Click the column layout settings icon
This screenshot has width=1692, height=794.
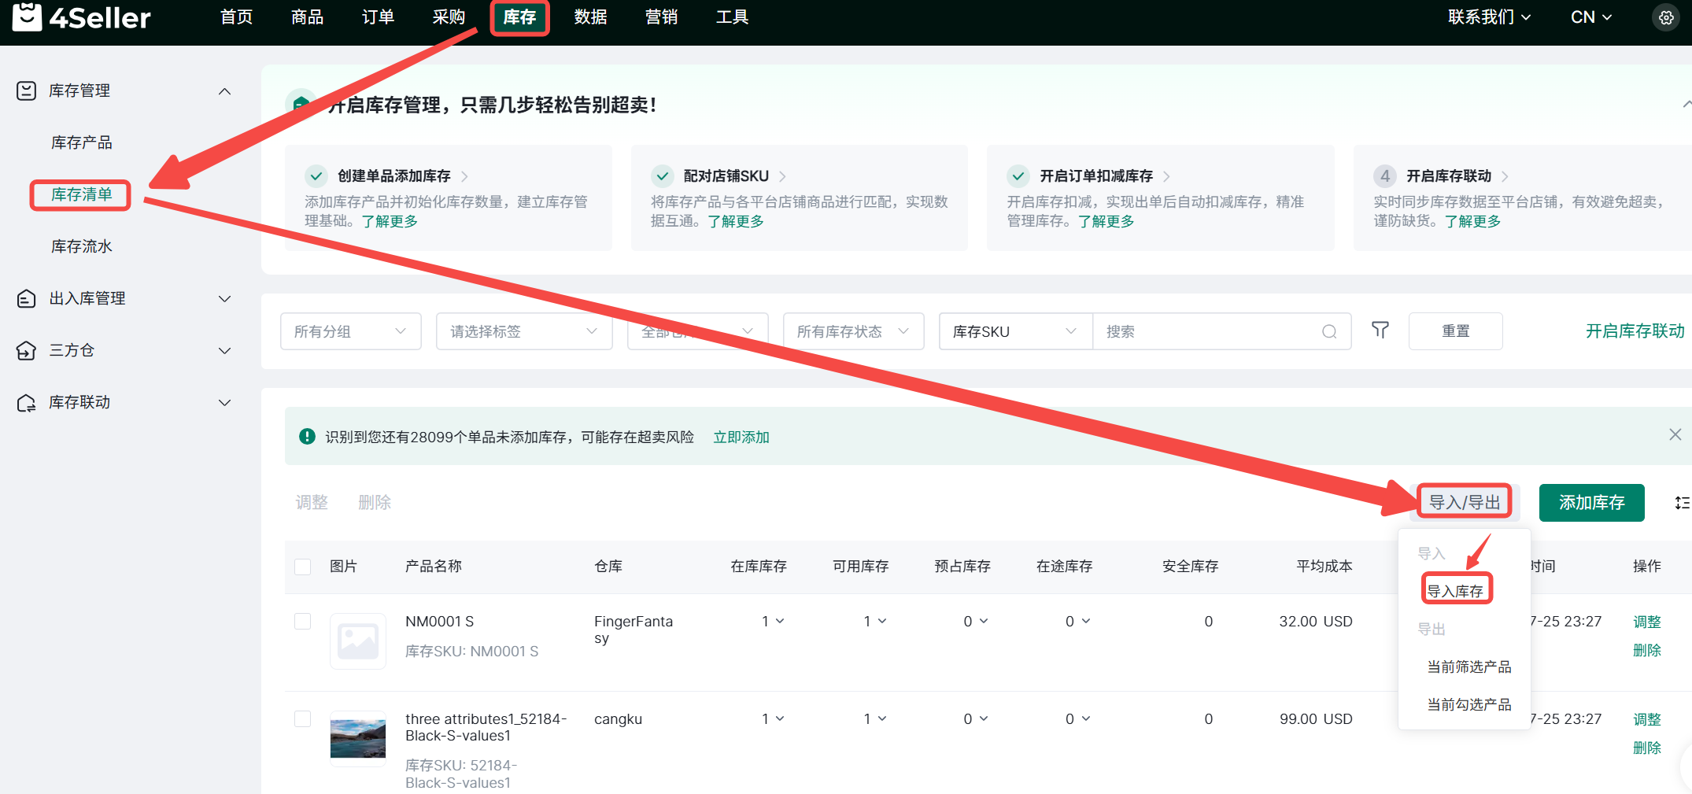click(x=1682, y=503)
